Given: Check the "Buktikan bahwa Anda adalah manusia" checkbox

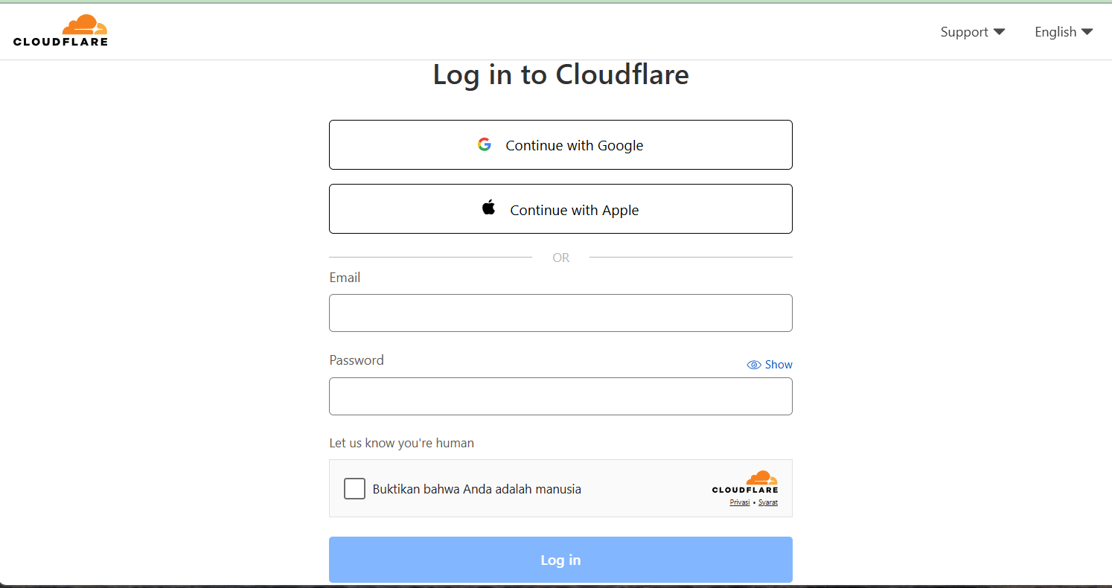Looking at the screenshot, I should click(354, 489).
